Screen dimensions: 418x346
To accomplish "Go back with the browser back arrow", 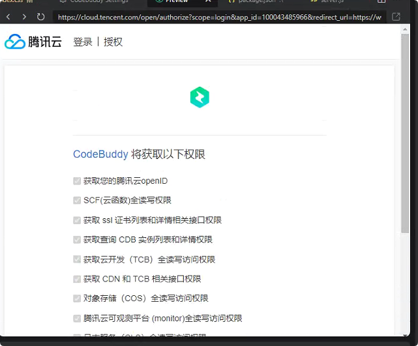I will 8,17.
